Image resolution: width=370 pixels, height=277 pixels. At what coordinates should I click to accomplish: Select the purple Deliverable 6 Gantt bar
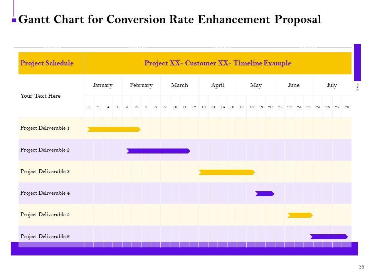point(329,237)
